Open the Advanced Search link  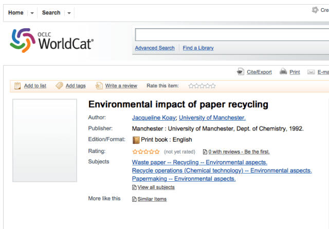click(155, 48)
